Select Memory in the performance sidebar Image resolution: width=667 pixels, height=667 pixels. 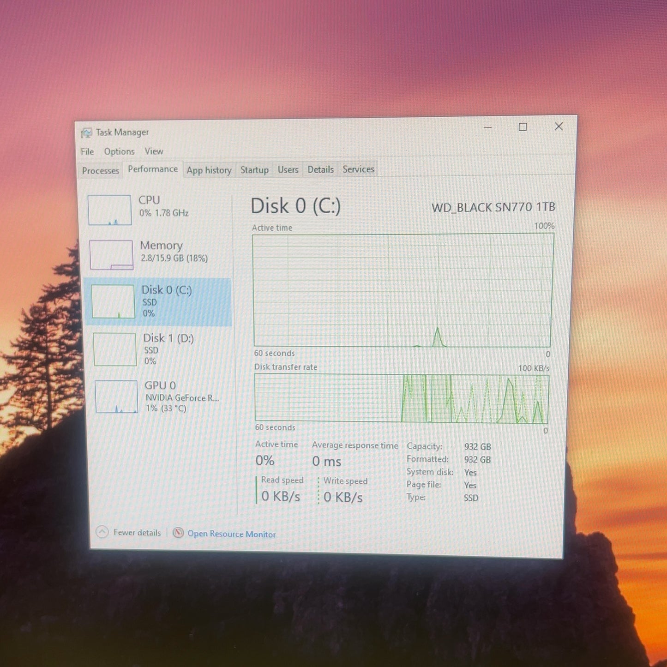[158, 255]
